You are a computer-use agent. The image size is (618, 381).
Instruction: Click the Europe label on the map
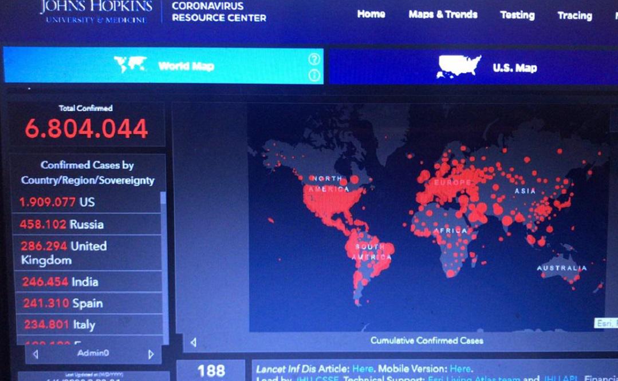[x=452, y=182]
